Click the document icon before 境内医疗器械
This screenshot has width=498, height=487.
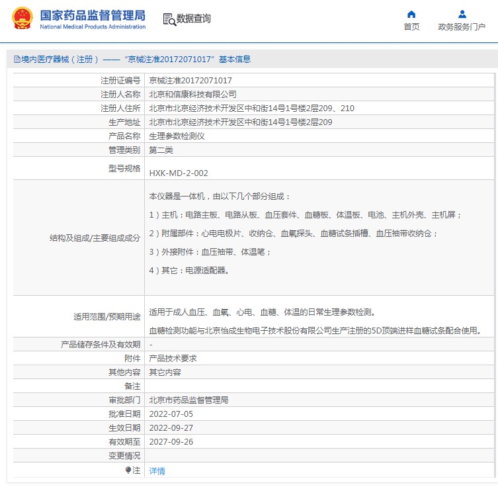[x=17, y=60]
